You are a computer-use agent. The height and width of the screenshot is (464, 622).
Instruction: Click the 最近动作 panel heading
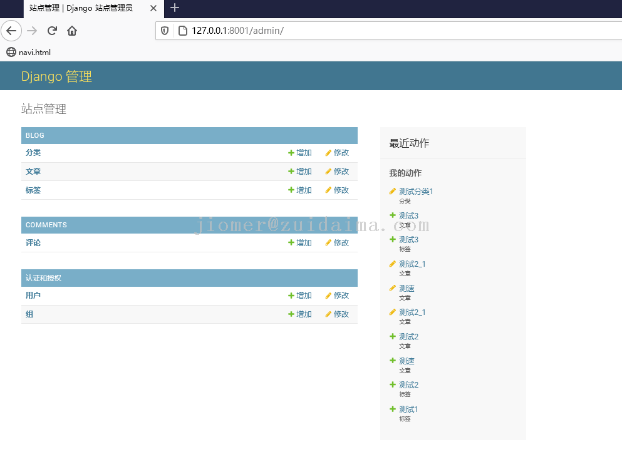point(409,143)
